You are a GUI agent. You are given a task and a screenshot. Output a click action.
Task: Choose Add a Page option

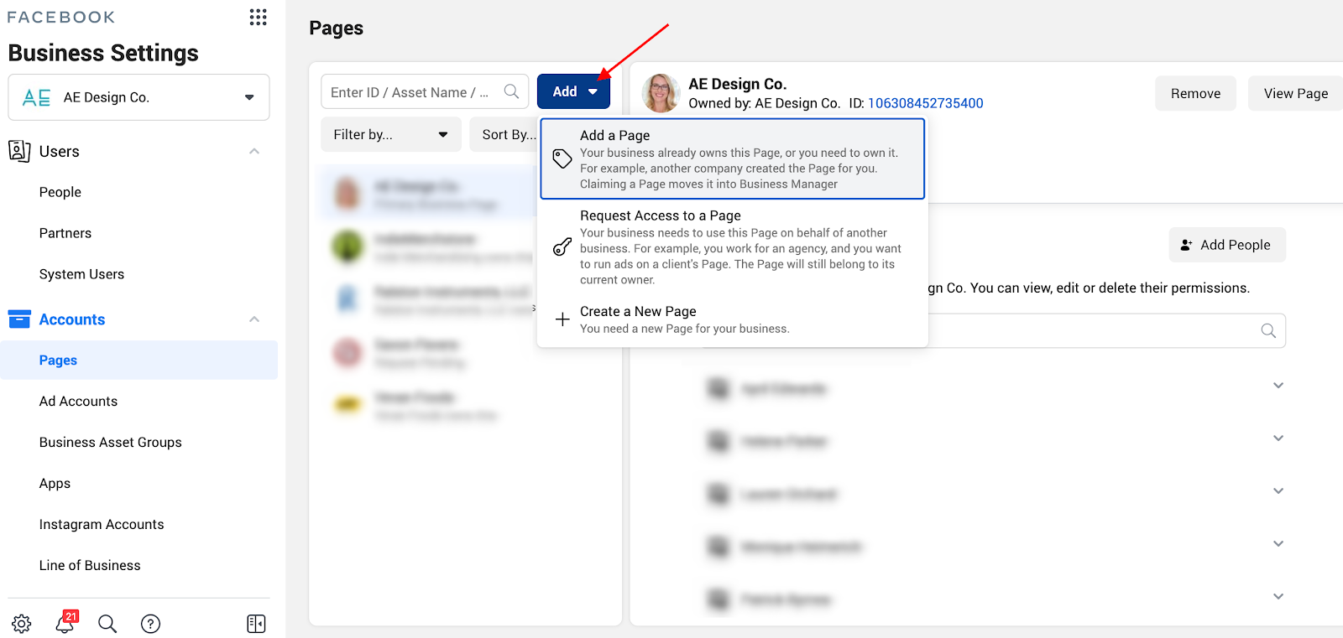pyautogui.click(x=732, y=158)
